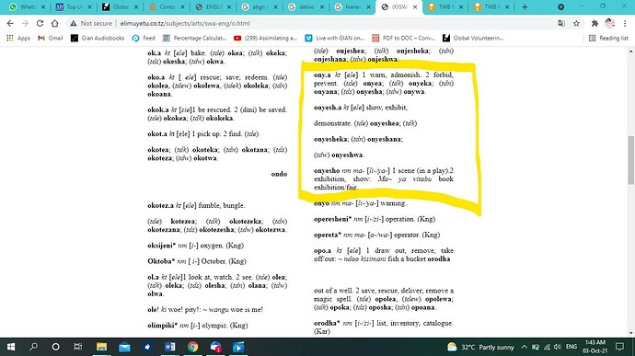Open the translate page icon
Screen dimensions: 635x356
tap(561, 24)
